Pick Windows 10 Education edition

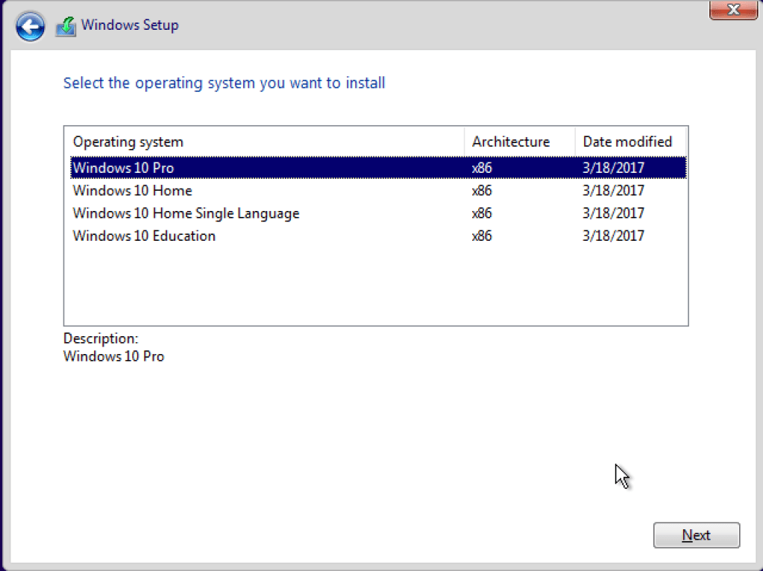coord(144,236)
